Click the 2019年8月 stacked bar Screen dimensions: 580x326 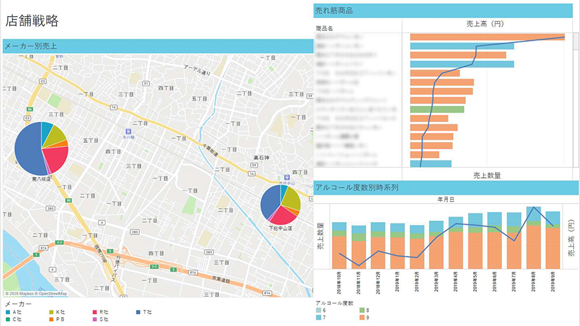533,238
